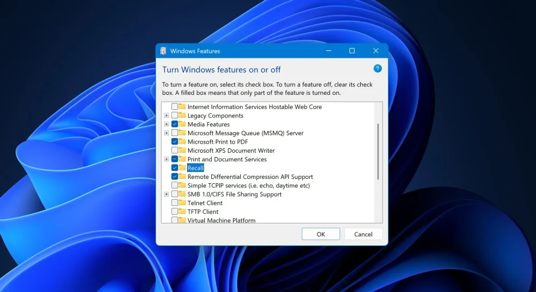Click the blue help question mark icon
The width and height of the screenshot is (536, 292).
pos(377,69)
